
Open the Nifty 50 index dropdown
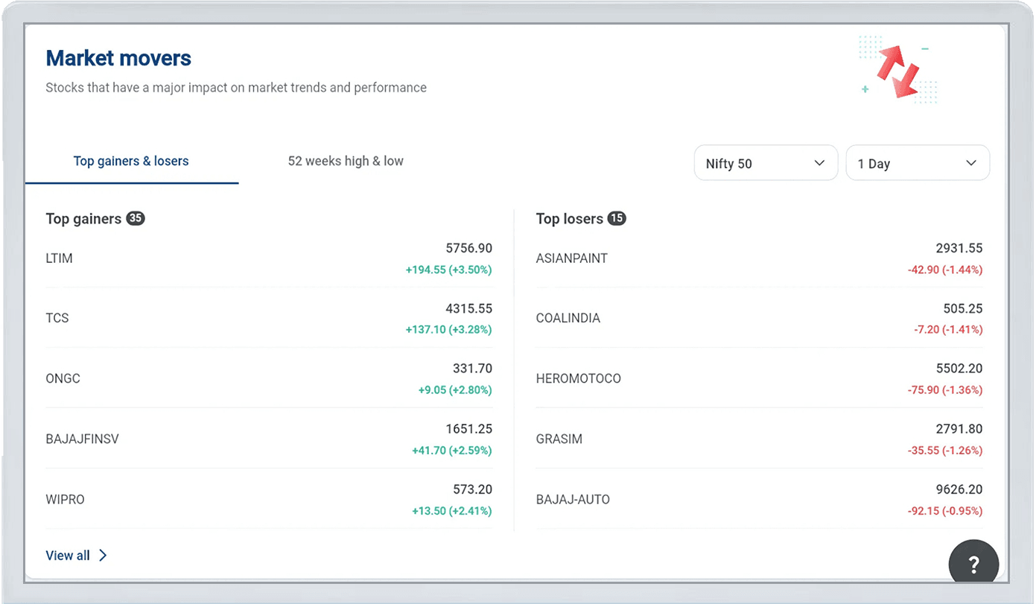coord(766,163)
